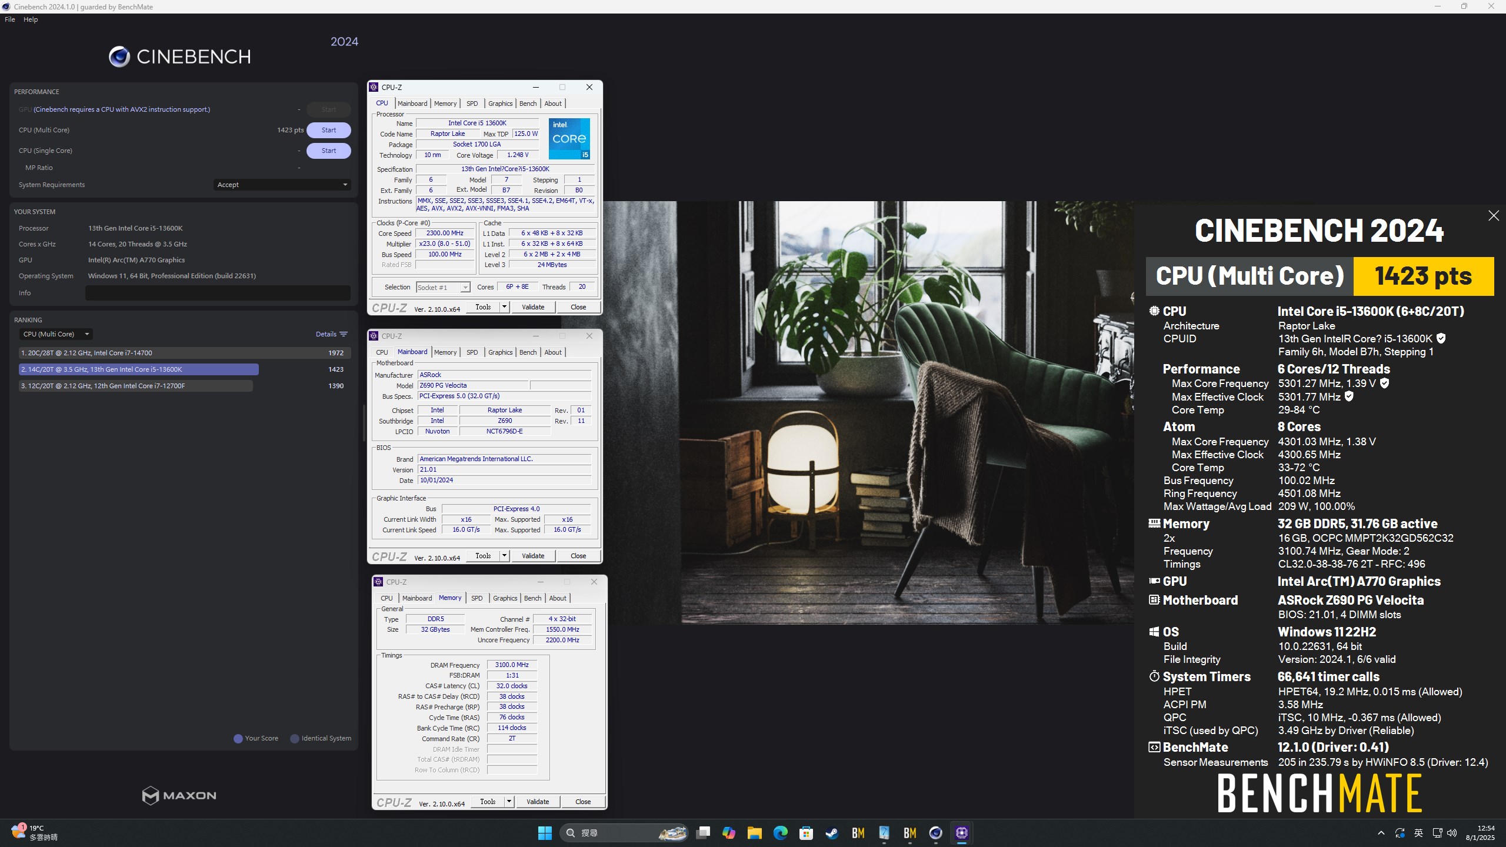Switch to SPD tab in top CPU-Z window
Screen dimensions: 1506x847
tap(472, 104)
